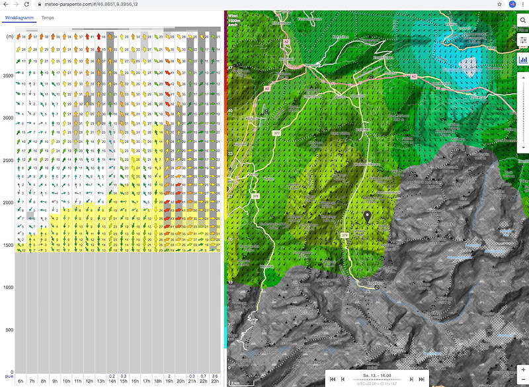Viewport: 529px width, 387px height.
Task: Jump to the last forecast time step
Action: tap(422, 379)
